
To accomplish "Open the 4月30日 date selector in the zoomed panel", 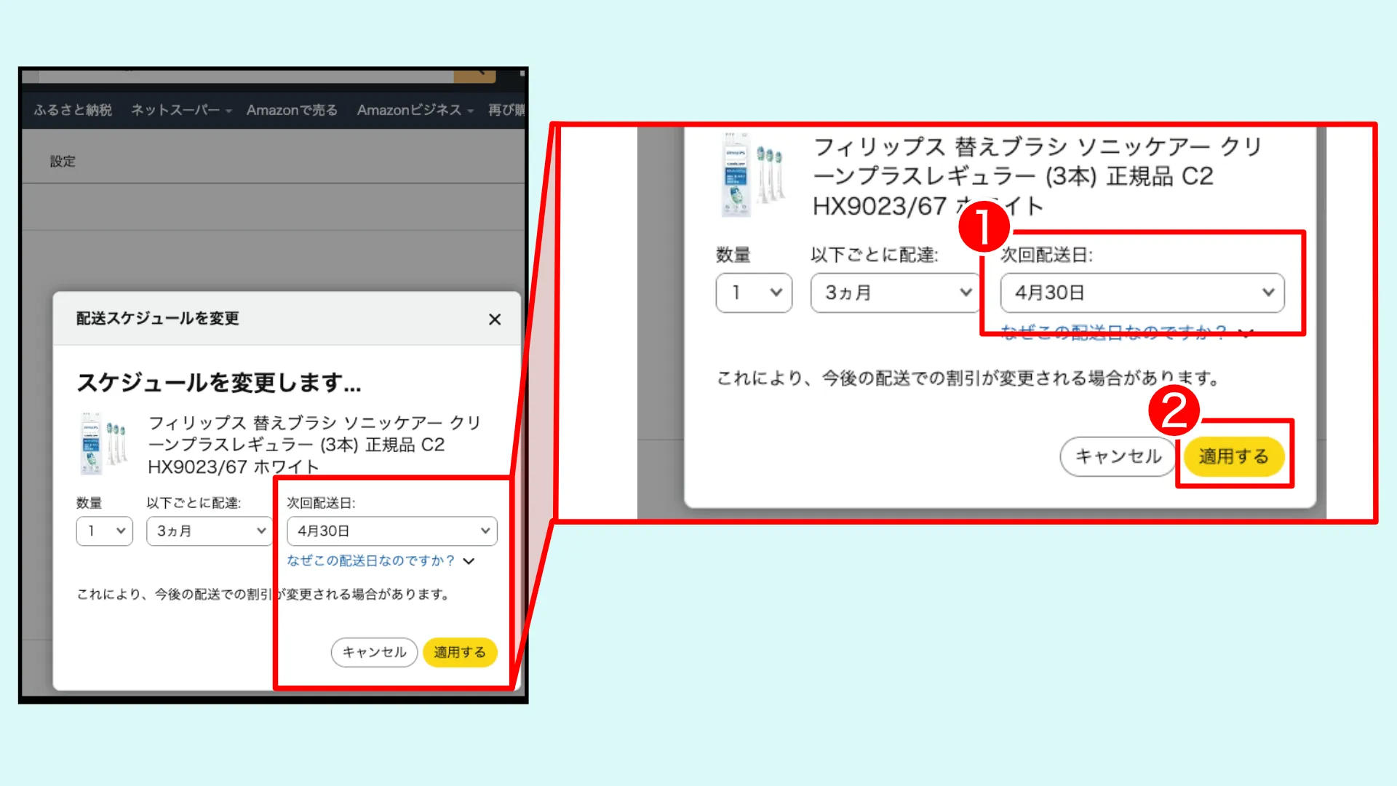I will [1141, 293].
